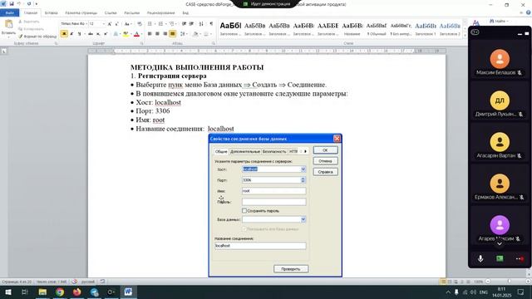Image resolution: width=532 pixels, height=299 pixels.
Task: Undo the last action in Word
Action: tap(19, 3)
